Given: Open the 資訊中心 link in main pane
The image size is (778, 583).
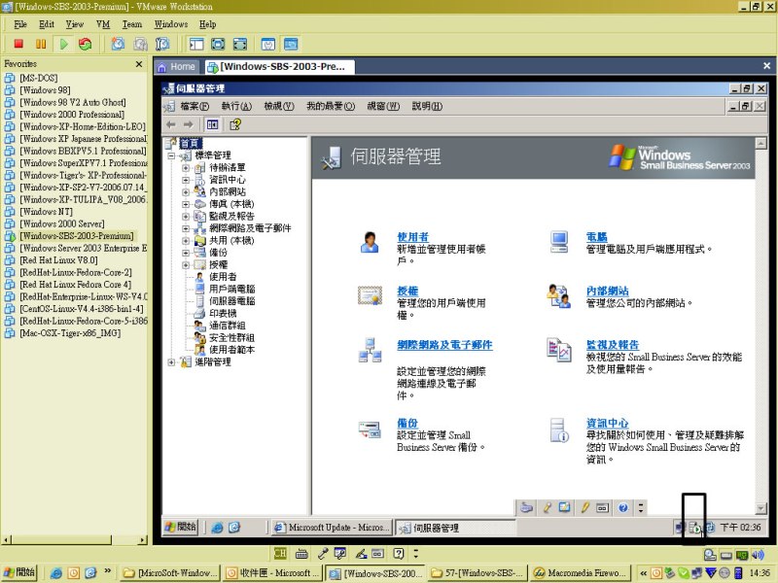Looking at the screenshot, I should 607,424.
